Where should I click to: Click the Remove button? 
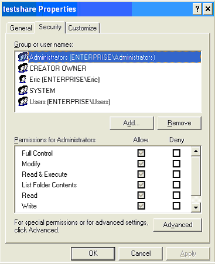click(x=179, y=123)
